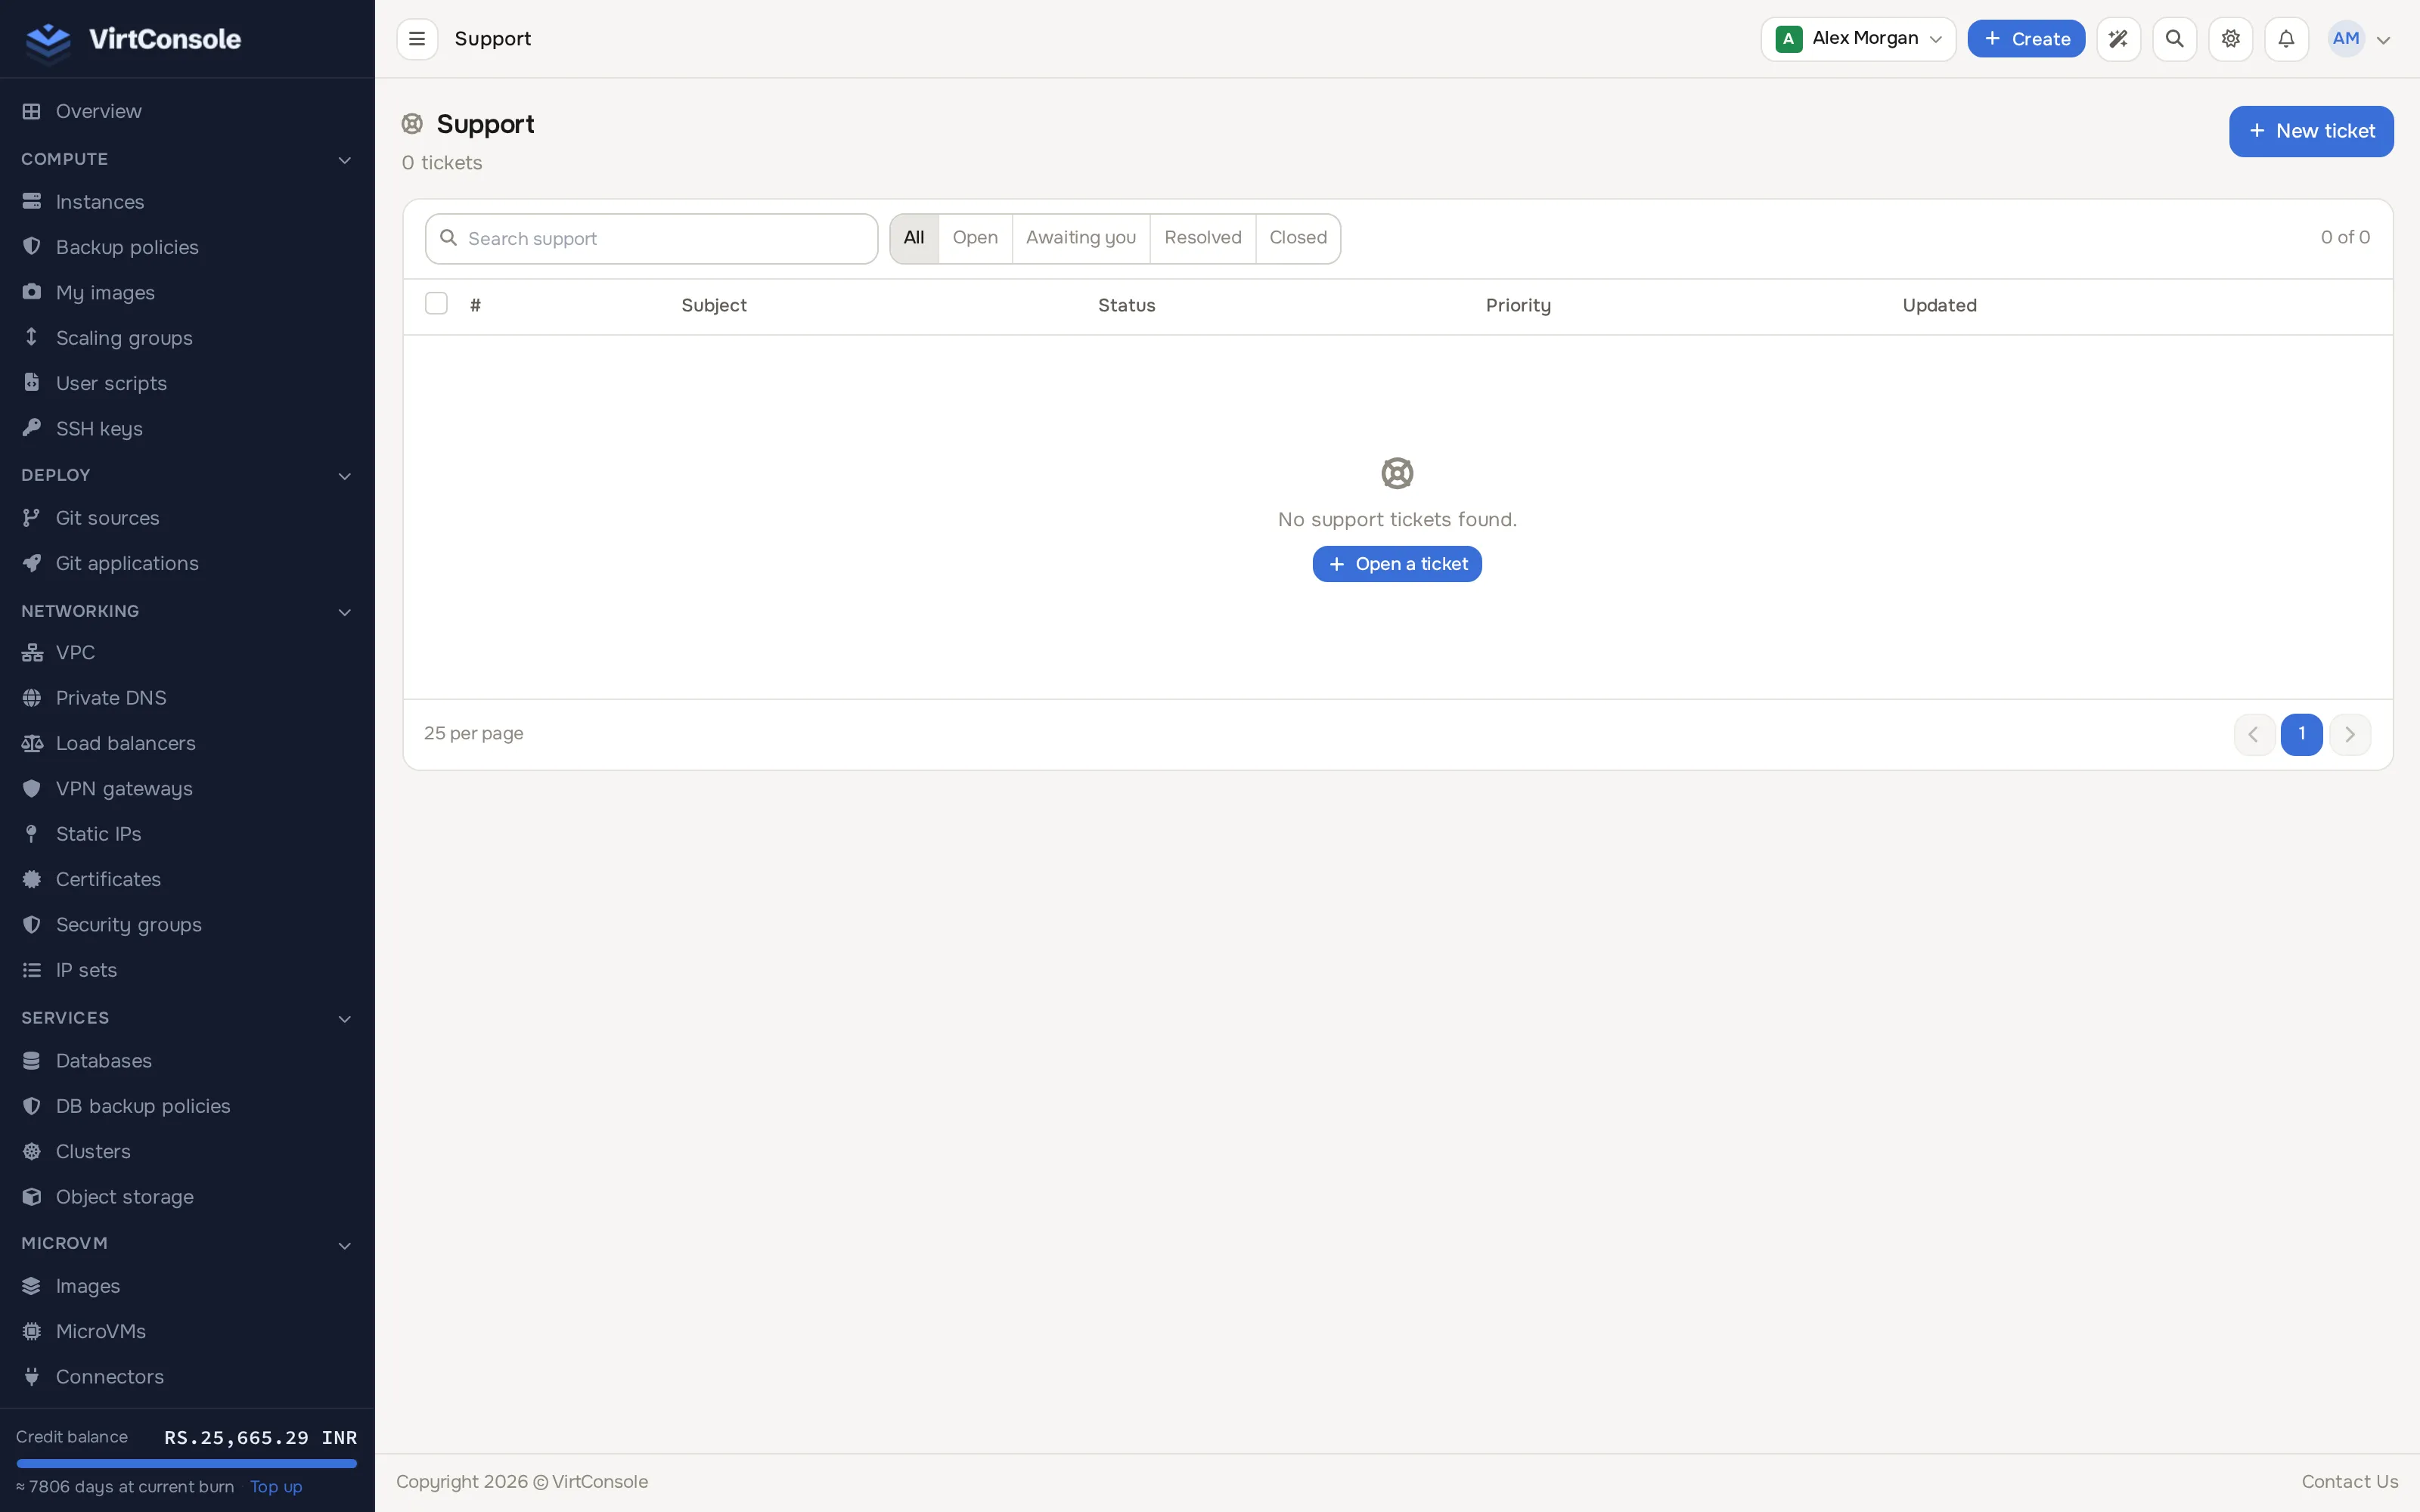Collapse the NETWORKING sidebar section

tap(344, 612)
